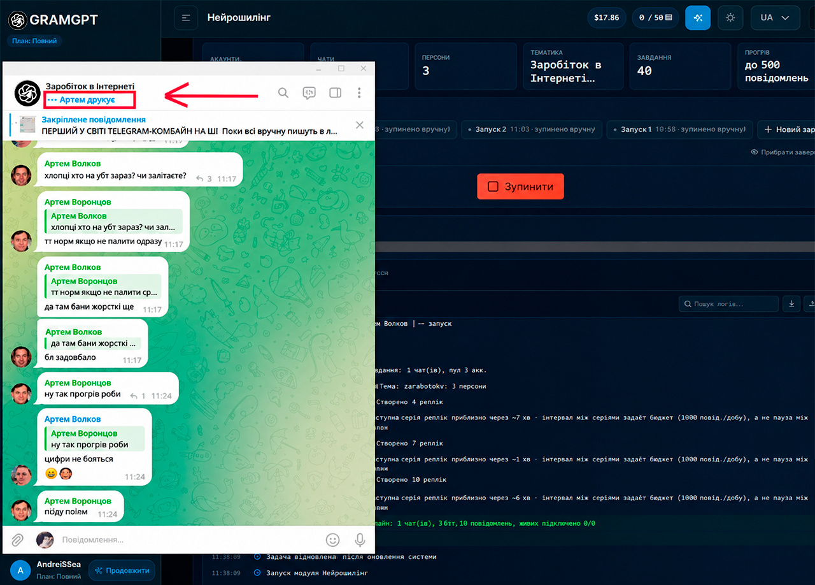The width and height of the screenshot is (815, 585).
Task: Click the paperclip attach icon
Action: tap(17, 540)
